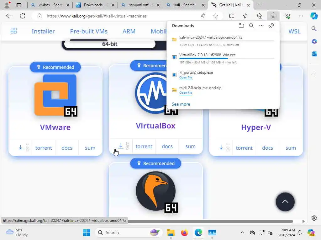
Task: Open VMware sum link
Action: (90, 148)
